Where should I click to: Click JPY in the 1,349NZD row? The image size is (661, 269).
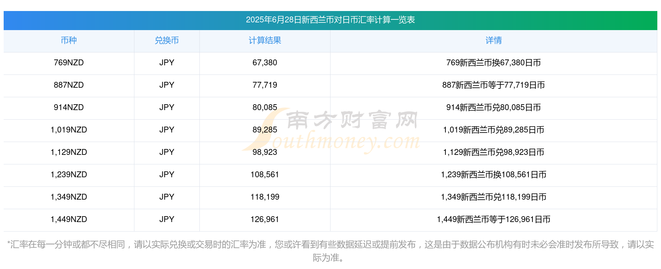[167, 197]
